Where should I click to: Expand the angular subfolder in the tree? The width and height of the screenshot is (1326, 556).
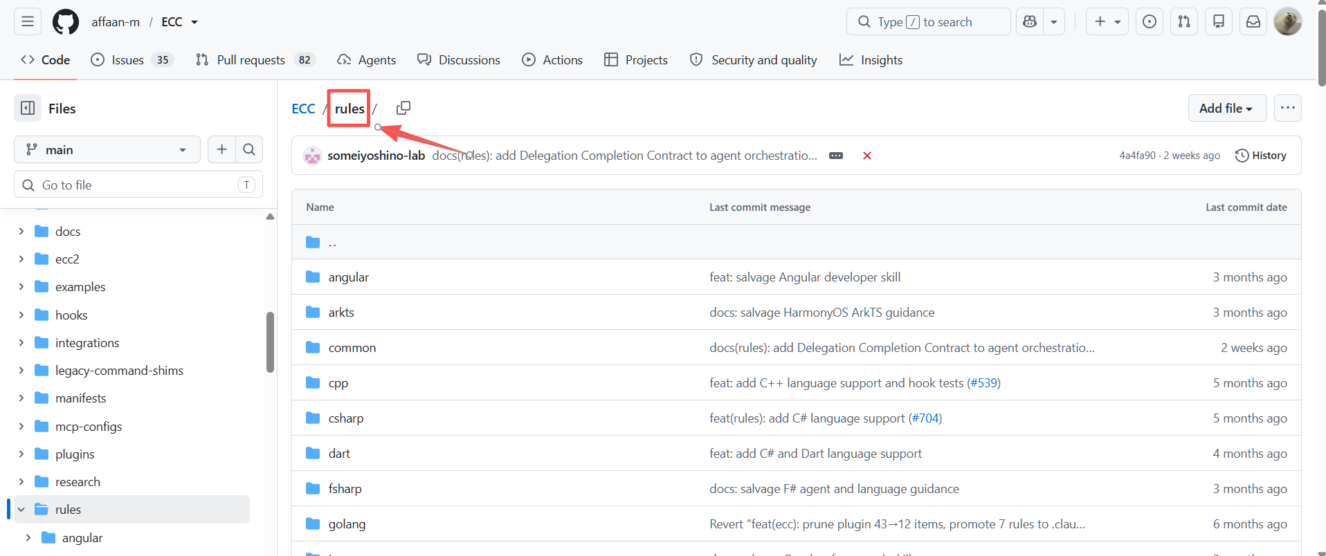(x=28, y=537)
